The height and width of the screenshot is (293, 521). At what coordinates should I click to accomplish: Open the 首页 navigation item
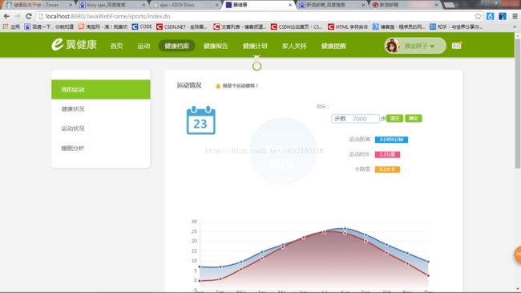click(117, 46)
